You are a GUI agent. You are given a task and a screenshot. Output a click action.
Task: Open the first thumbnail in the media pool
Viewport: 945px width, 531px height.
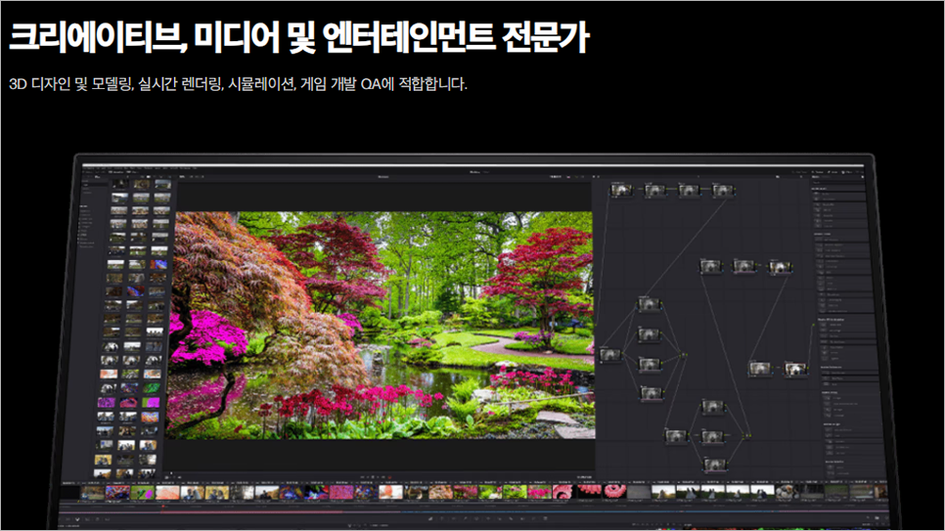120,183
